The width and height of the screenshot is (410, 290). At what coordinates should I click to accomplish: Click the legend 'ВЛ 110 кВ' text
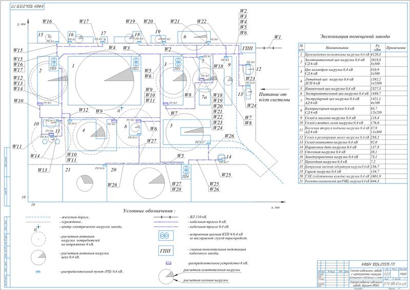click(197, 217)
